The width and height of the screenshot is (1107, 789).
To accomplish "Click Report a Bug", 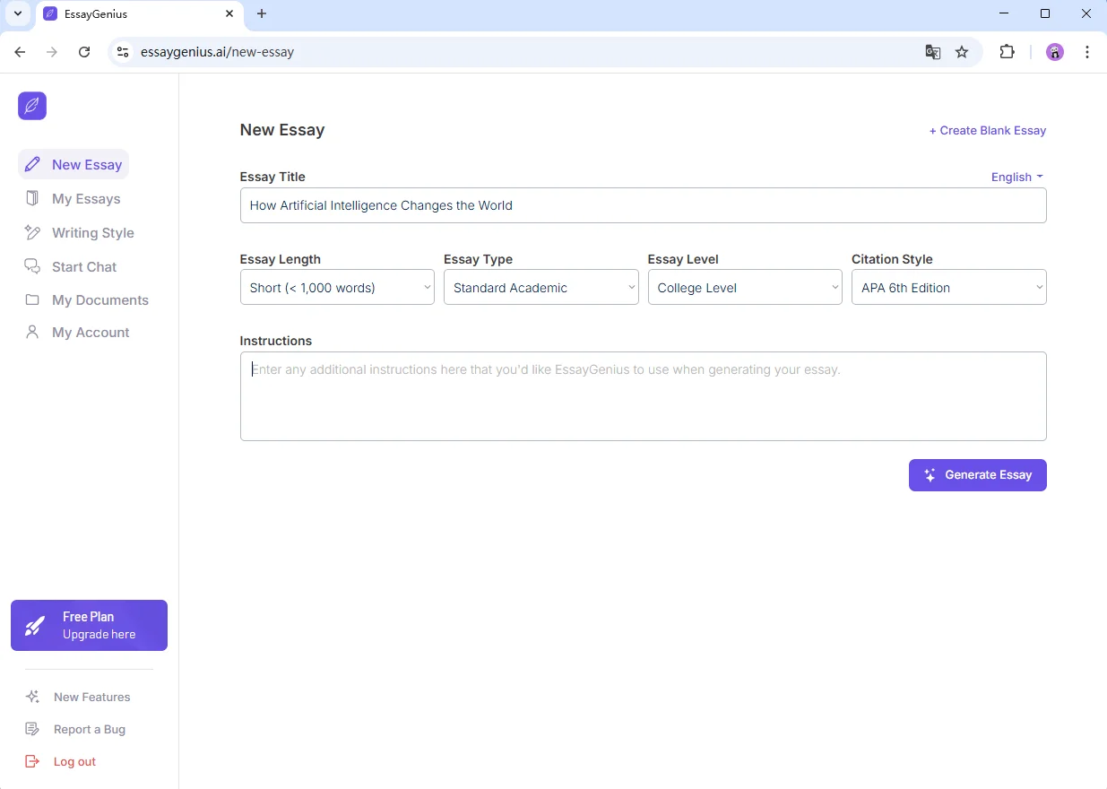I will click(89, 729).
